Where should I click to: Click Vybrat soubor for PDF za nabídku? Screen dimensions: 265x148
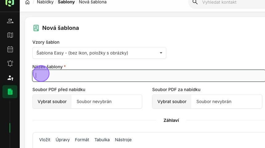tap(172, 102)
